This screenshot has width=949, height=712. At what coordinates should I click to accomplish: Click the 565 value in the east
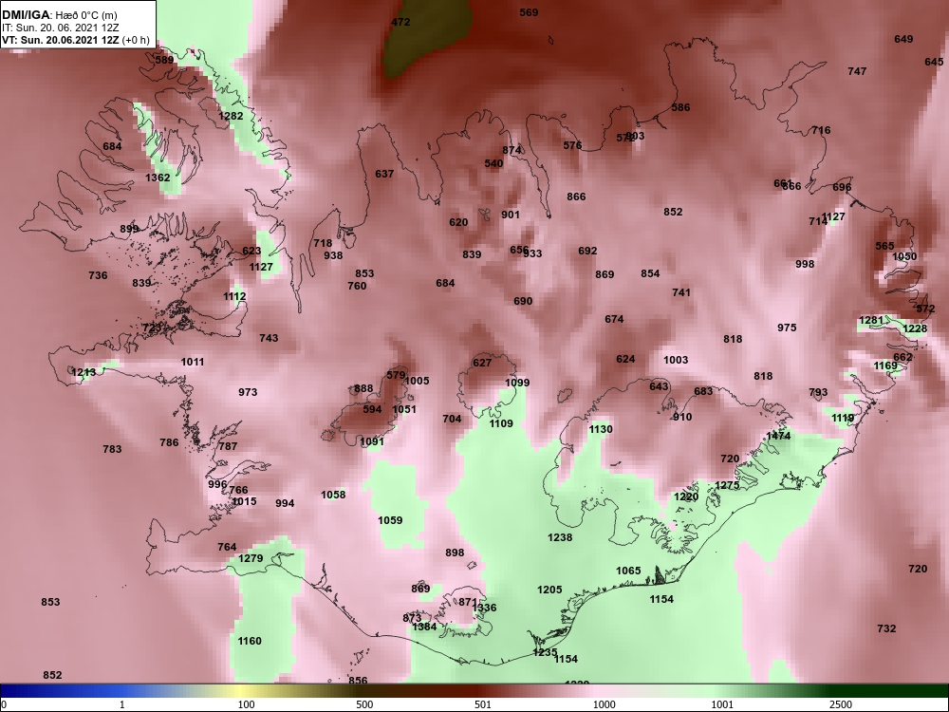(884, 246)
